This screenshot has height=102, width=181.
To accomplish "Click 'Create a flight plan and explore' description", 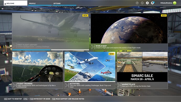I will coord(118,48).
